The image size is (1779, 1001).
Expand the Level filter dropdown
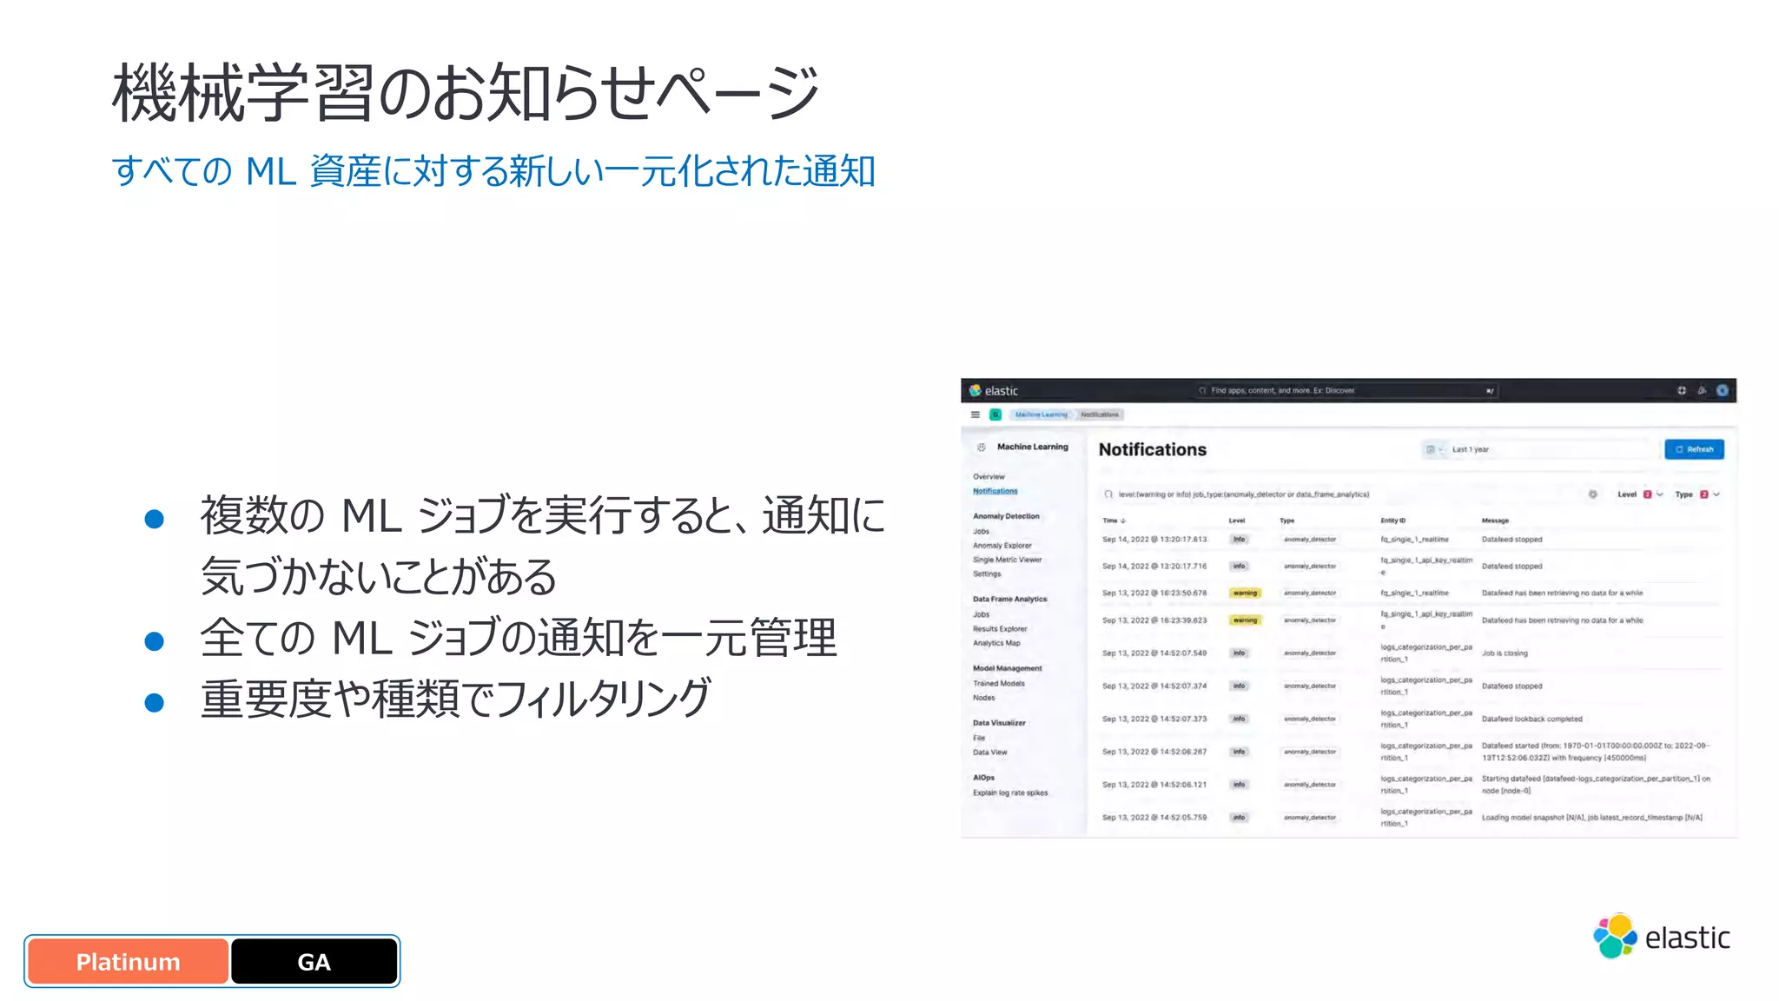[x=1641, y=494]
